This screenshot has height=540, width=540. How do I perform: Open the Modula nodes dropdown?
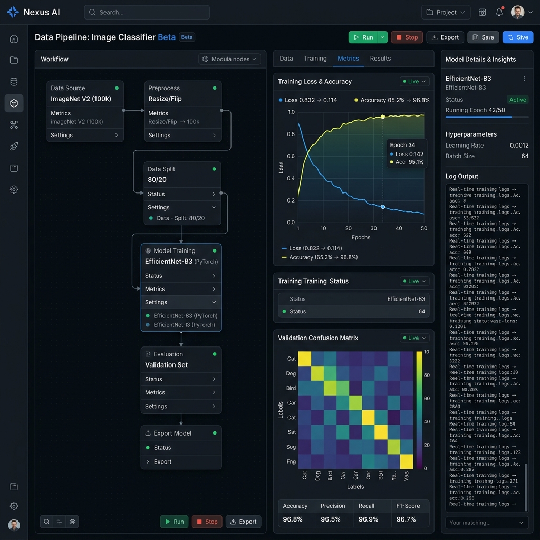tap(229, 59)
